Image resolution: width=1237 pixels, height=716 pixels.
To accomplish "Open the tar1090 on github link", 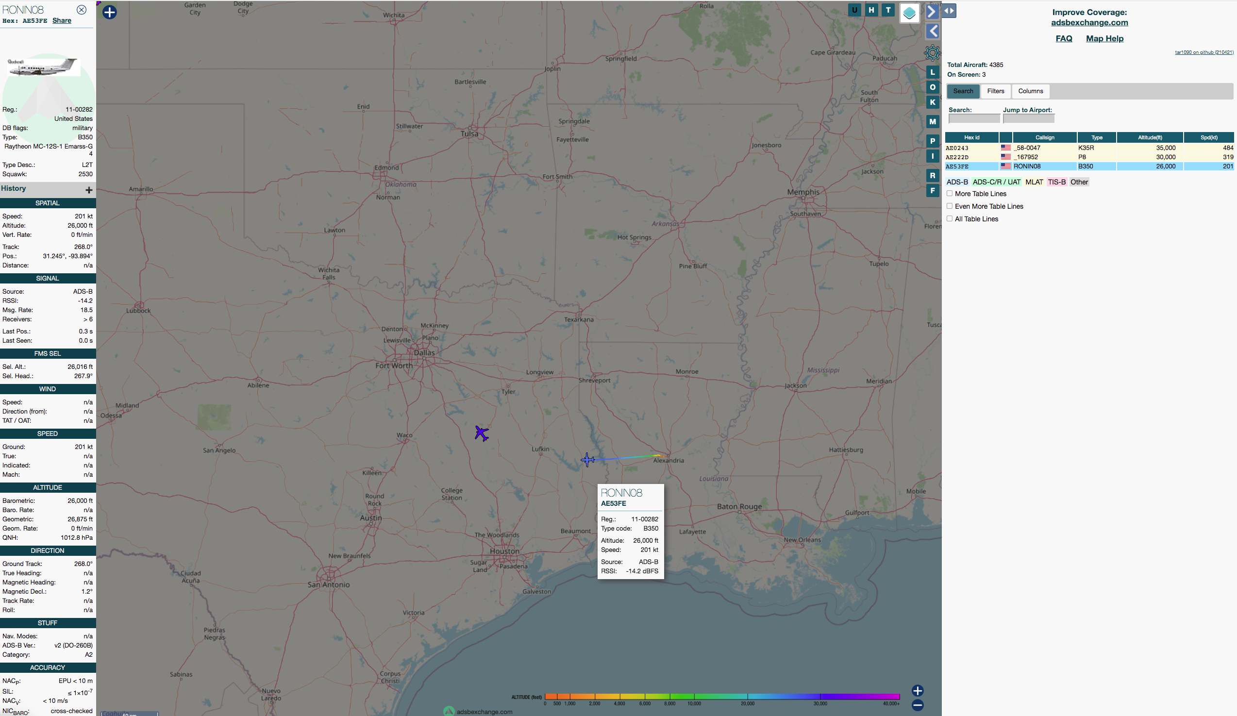I will [x=1204, y=52].
